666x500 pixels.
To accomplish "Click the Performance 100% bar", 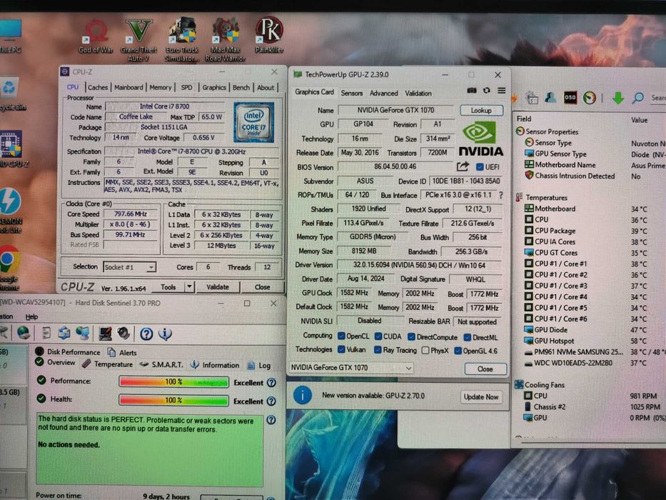I will click(173, 382).
